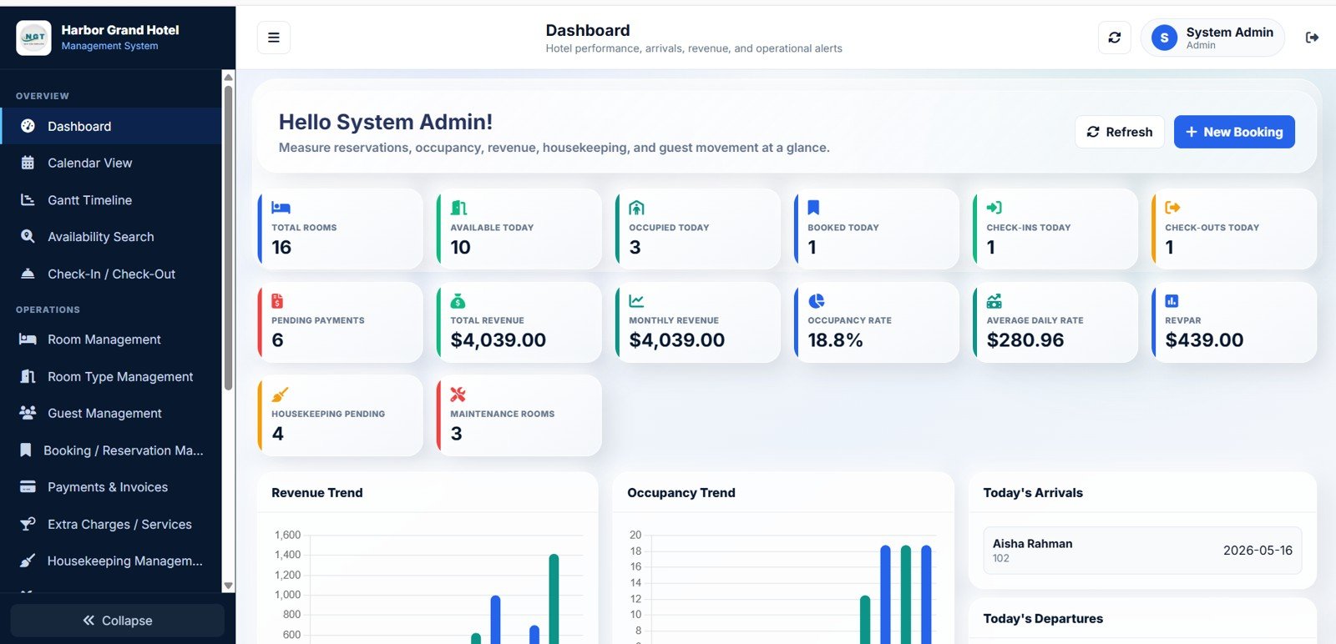Click the Extra Charges cocktail icon
The height and width of the screenshot is (644, 1336).
pyautogui.click(x=28, y=524)
